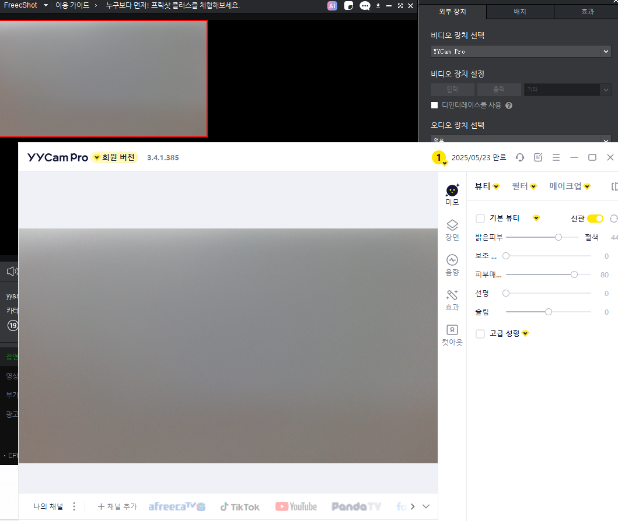618x521 pixels.
Task: Click the 출력 button under video device settings
Action: 499,90
